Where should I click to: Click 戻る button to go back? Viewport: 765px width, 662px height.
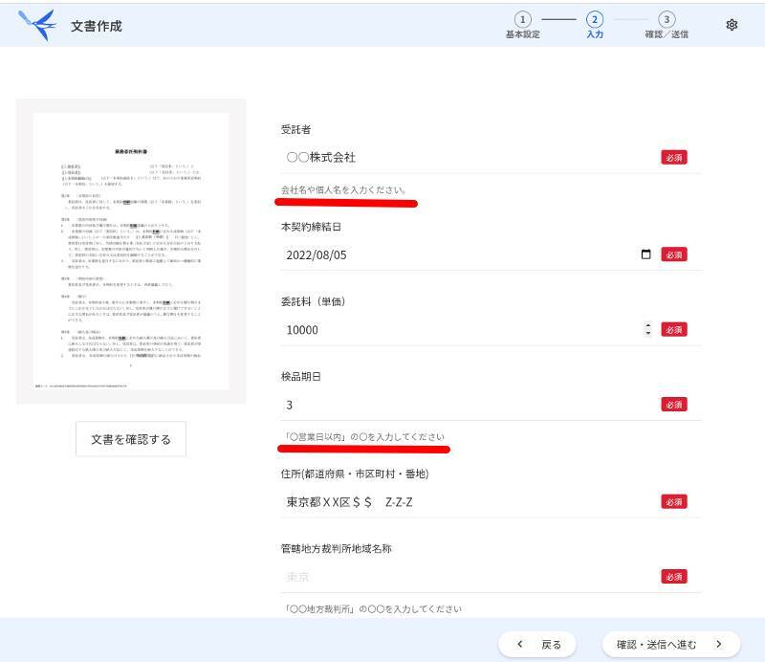(x=537, y=644)
